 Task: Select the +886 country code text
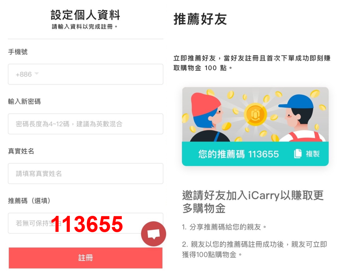click(x=24, y=74)
